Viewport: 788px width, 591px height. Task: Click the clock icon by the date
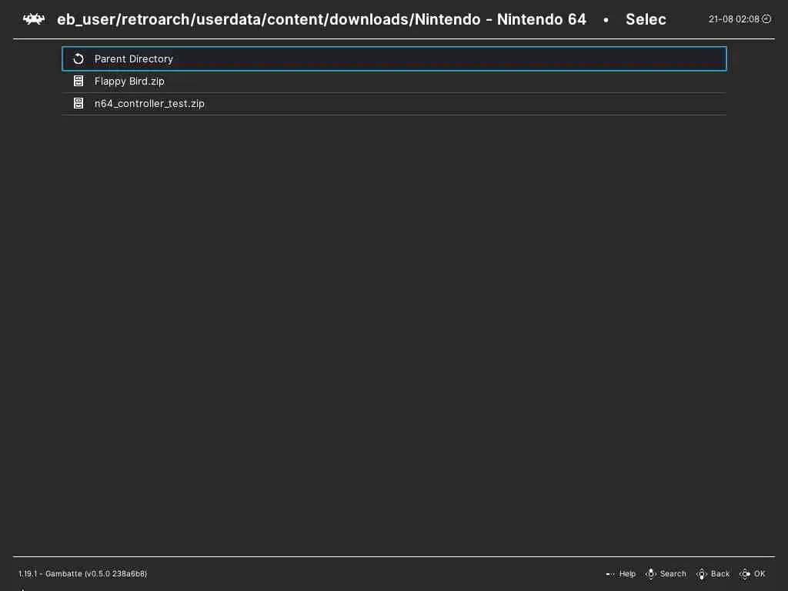coord(766,19)
